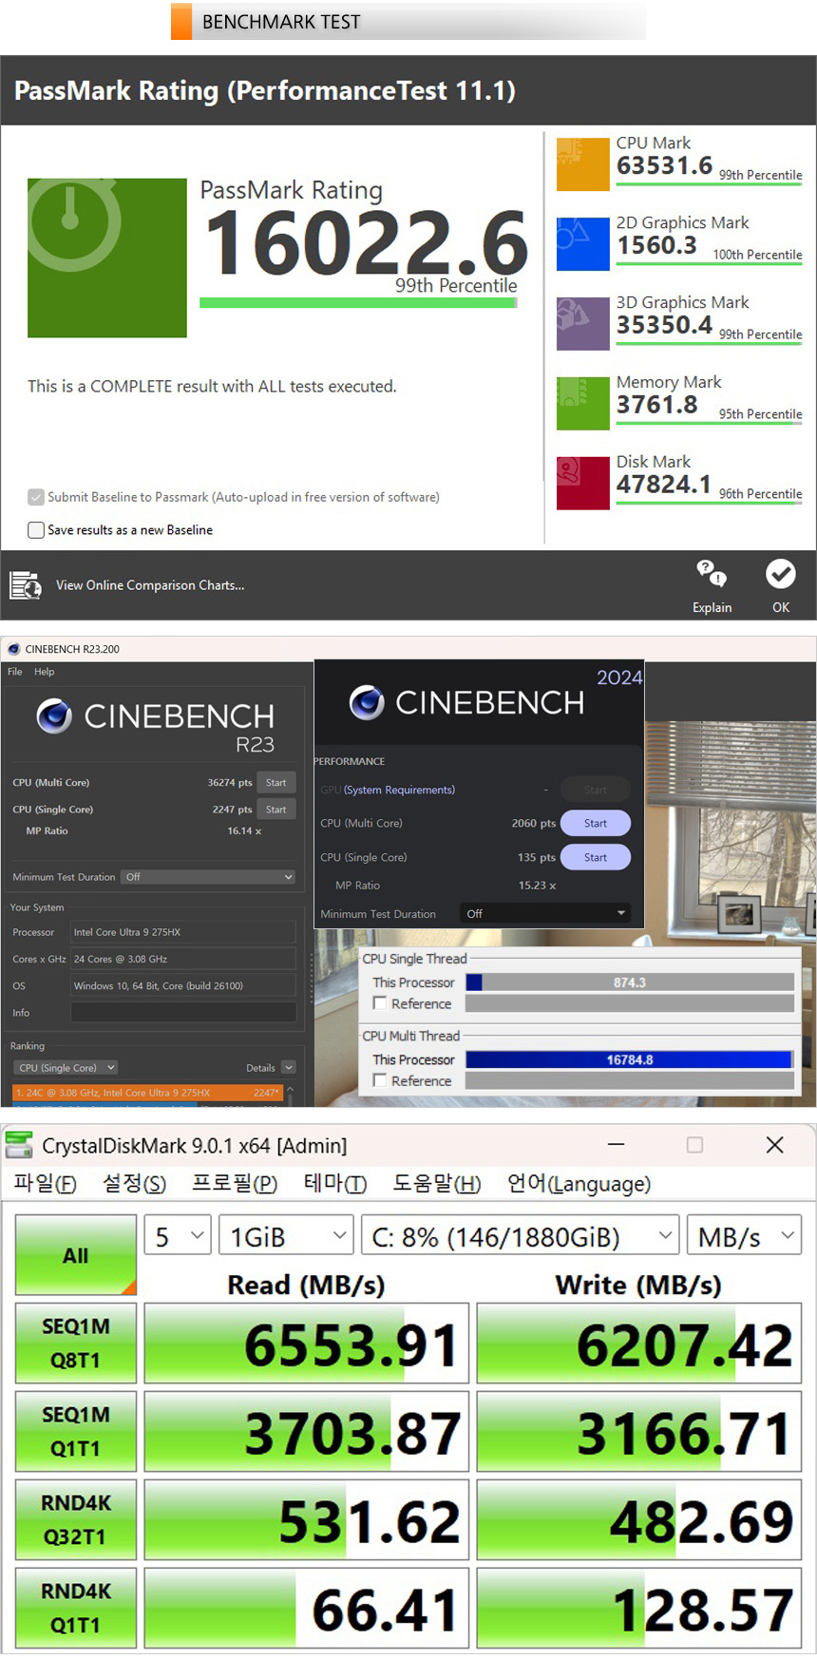
Task: Click the OK checkmark icon
Action: pos(780,574)
